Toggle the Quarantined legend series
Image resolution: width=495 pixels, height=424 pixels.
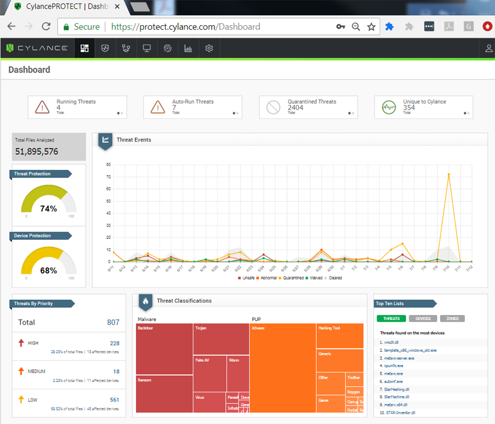[x=291, y=278]
